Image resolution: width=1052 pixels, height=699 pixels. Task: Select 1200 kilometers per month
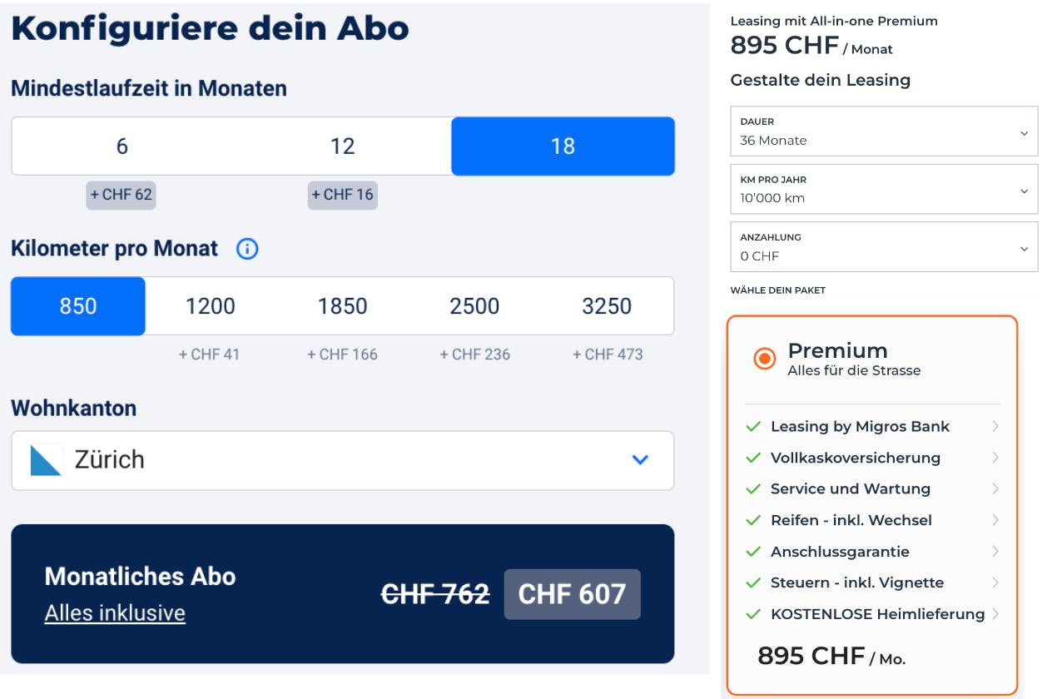(x=210, y=305)
